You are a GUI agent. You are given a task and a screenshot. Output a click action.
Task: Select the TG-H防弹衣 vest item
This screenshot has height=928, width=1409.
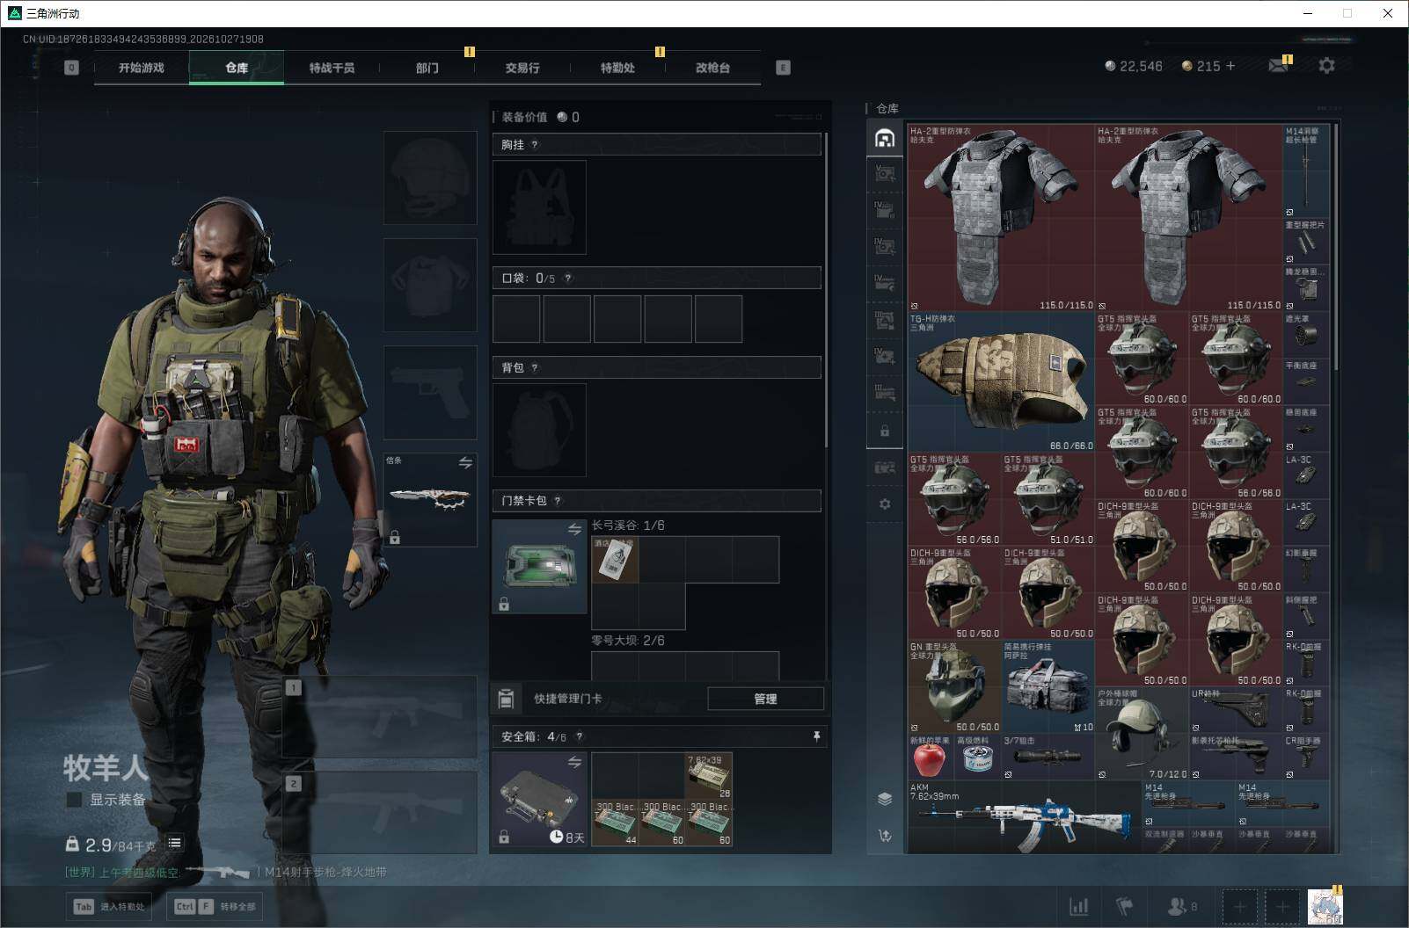pos(1001,382)
